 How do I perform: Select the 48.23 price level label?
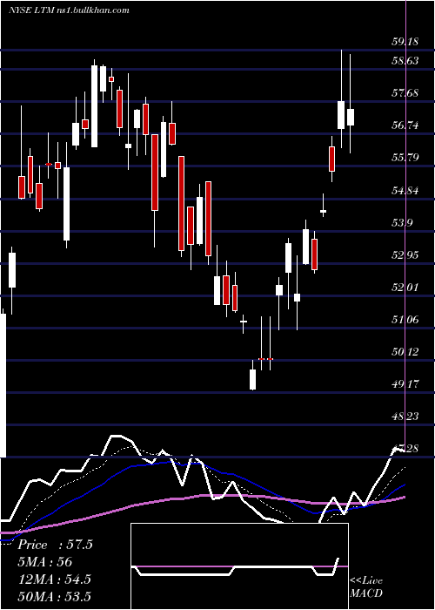pos(405,417)
